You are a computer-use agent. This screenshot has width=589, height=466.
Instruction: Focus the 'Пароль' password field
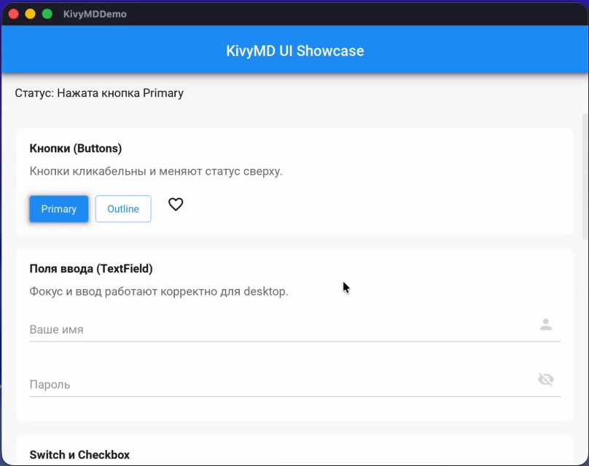coord(277,384)
